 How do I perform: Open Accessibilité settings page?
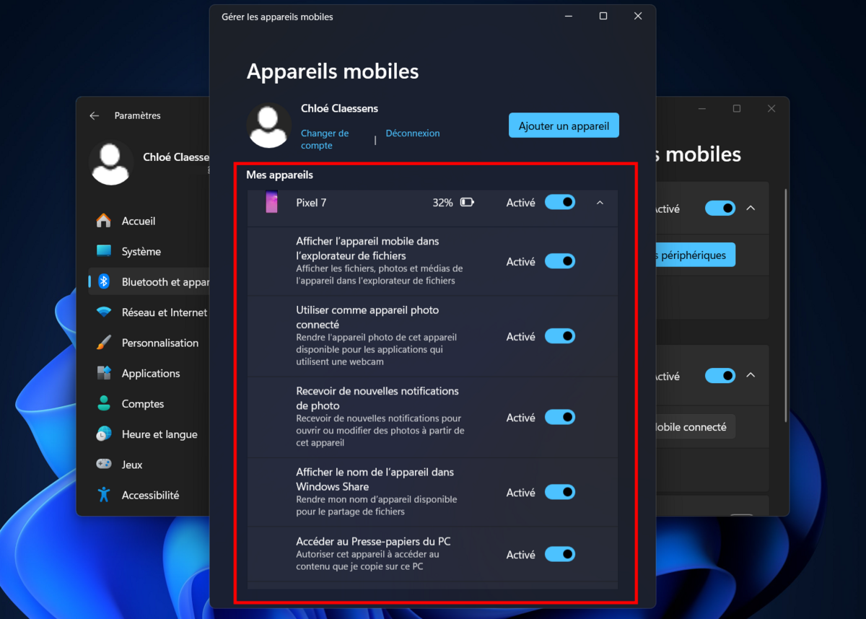point(149,495)
